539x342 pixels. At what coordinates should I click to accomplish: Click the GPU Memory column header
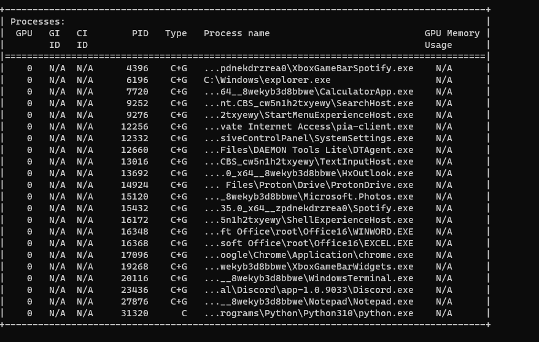(x=452, y=33)
